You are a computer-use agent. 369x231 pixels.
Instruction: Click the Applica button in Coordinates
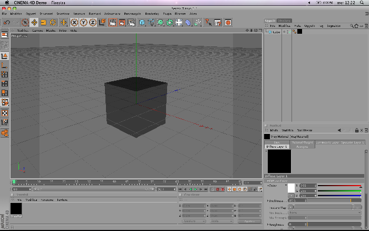pos(249,222)
